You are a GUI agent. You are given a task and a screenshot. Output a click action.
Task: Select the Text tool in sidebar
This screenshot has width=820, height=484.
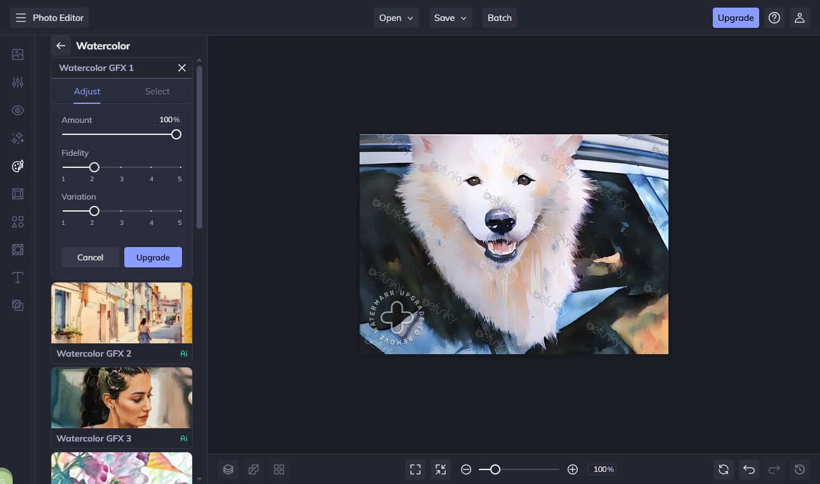coord(18,277)
